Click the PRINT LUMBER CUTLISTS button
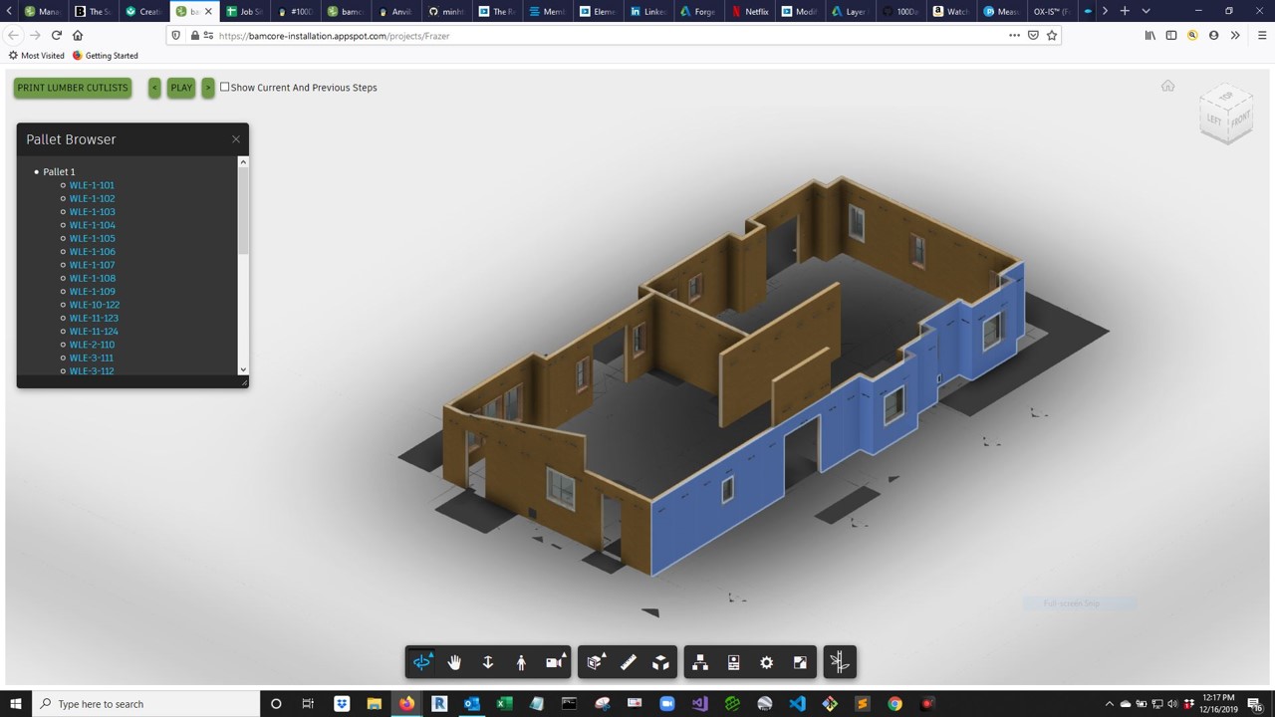Viewport: 1275px width, 717px height. pyautogui.click(x=73, y=88)
